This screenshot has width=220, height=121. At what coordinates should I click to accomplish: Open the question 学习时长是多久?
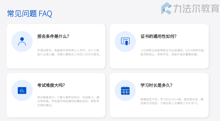click(x=156, y=85)
